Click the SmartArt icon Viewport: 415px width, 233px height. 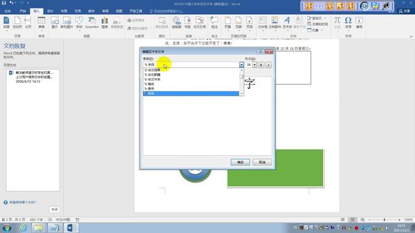coord(92,23)
